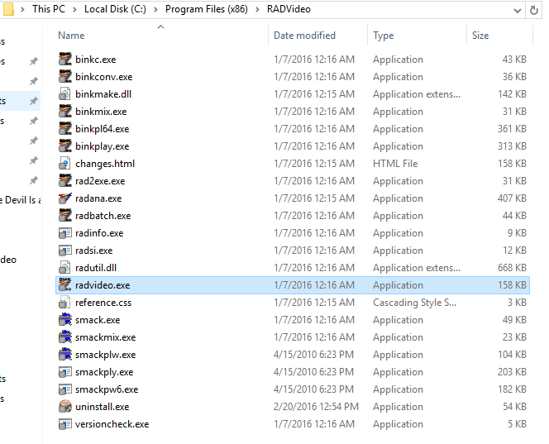Expand the chevron after This PC
549x444 pixels.
pyautogui.click(x=74, y=9)
